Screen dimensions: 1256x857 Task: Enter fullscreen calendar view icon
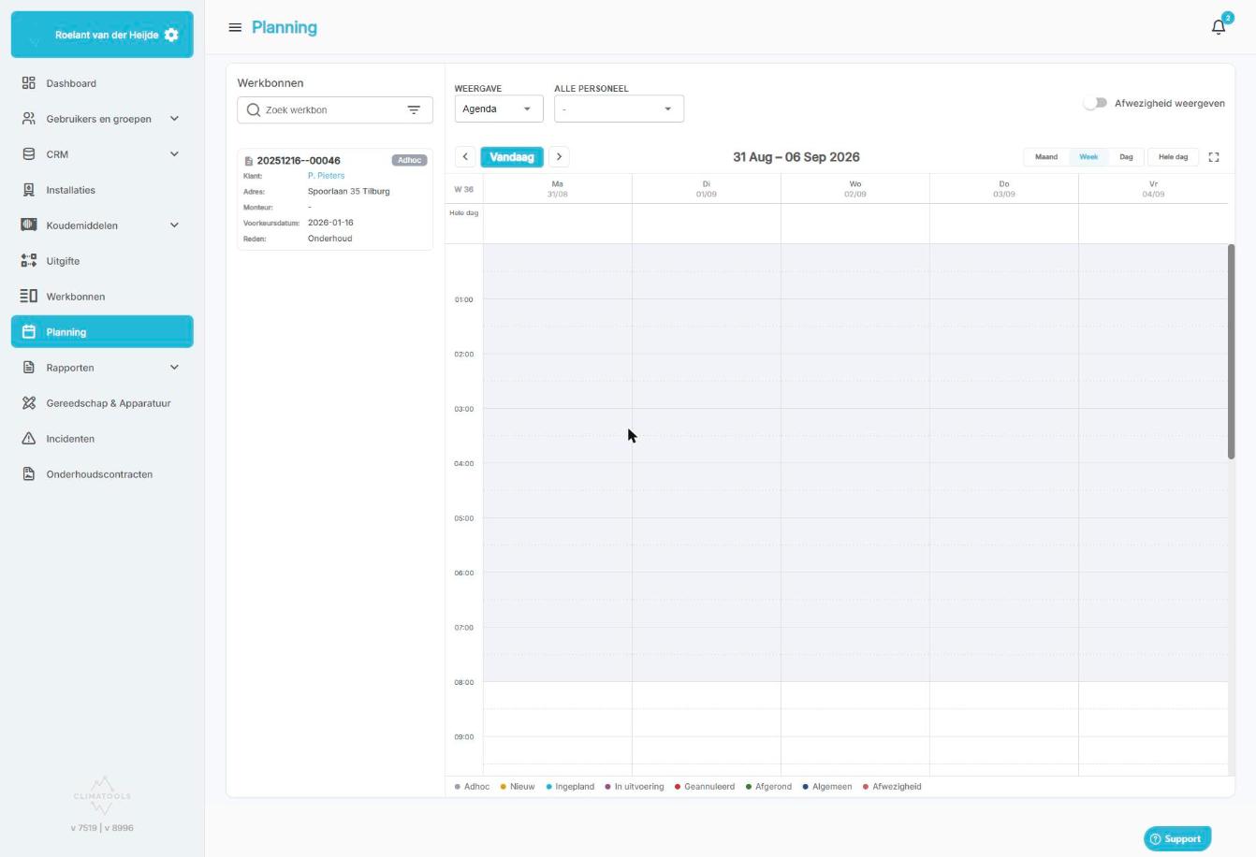pyautogui.click(x=1214, y=157)
